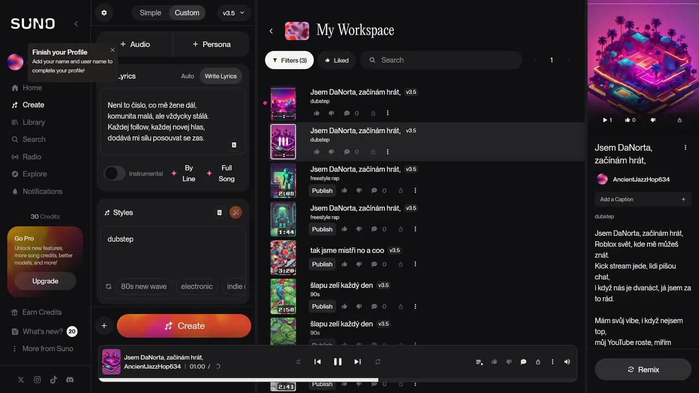Image resolution: width=699 pixels, height=393 pixels.
Task: Generate lyrics By Line
Action: (183, 174)
